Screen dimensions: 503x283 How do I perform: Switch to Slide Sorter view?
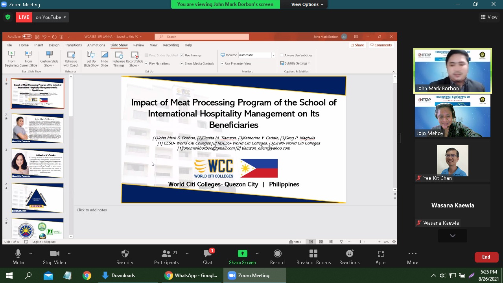321,242
